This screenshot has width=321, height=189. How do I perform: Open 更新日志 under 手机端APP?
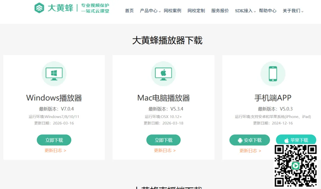click(250, 151)
